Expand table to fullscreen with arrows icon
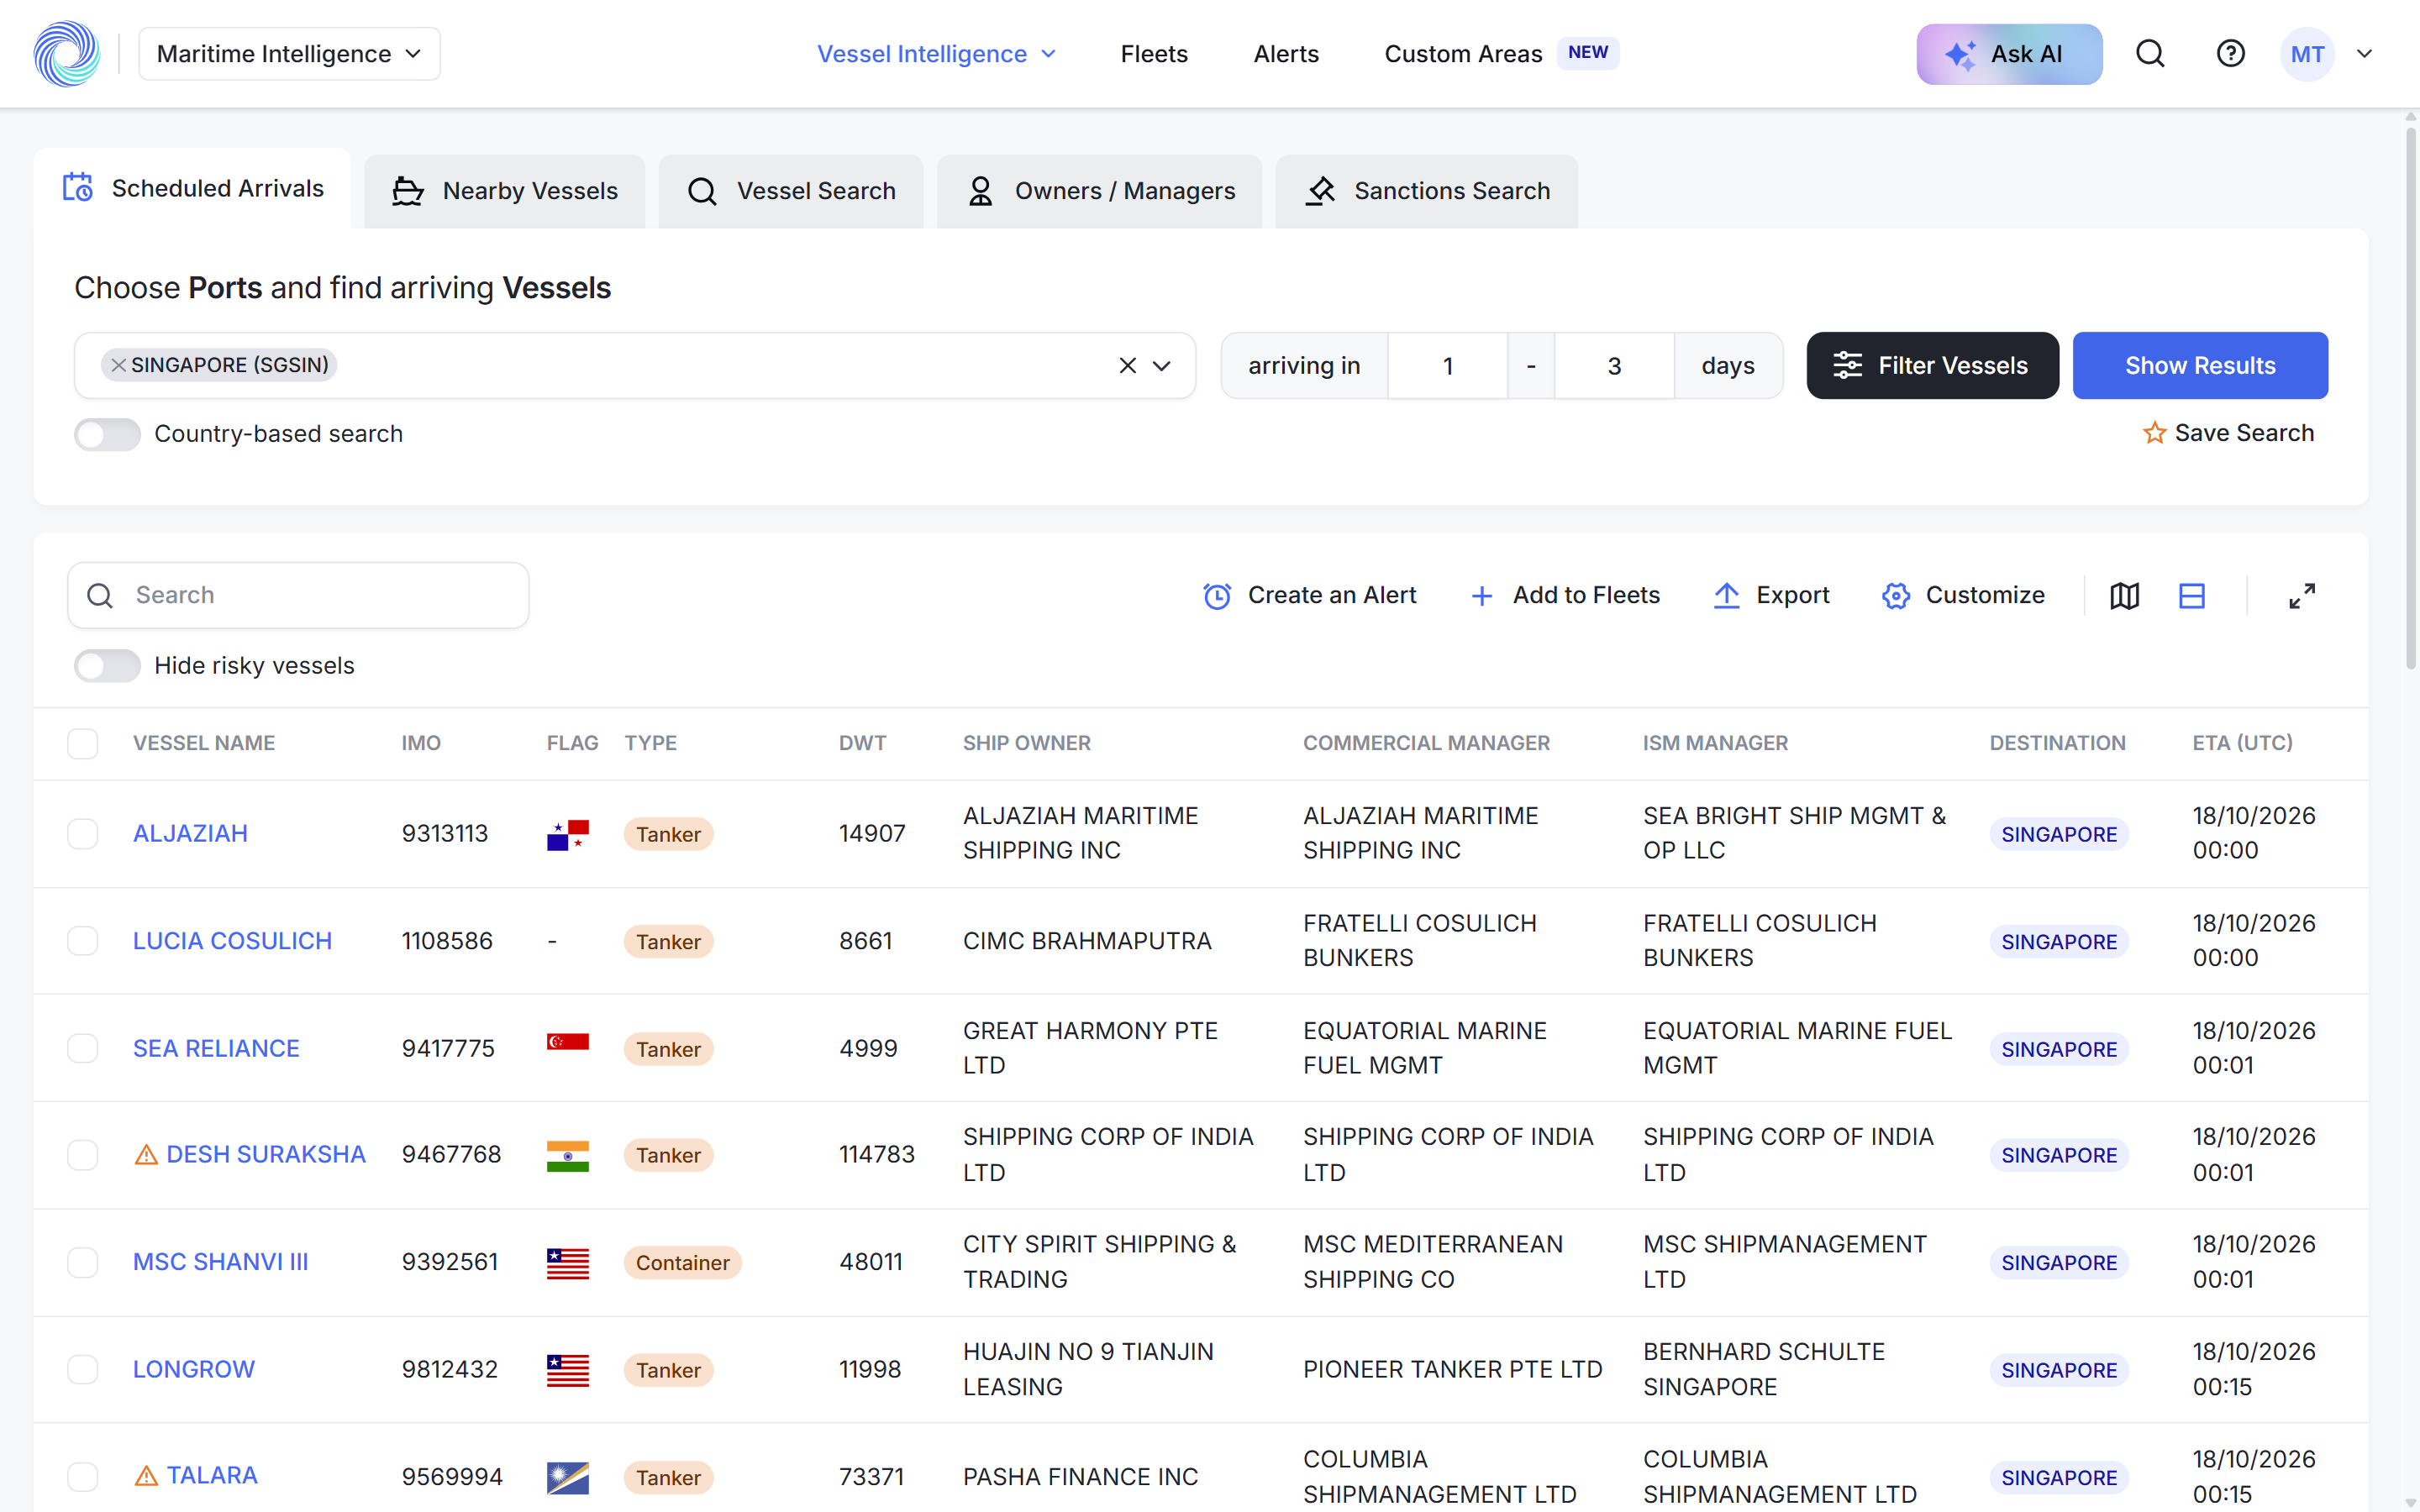2420x1512 pixels. 2302,596
